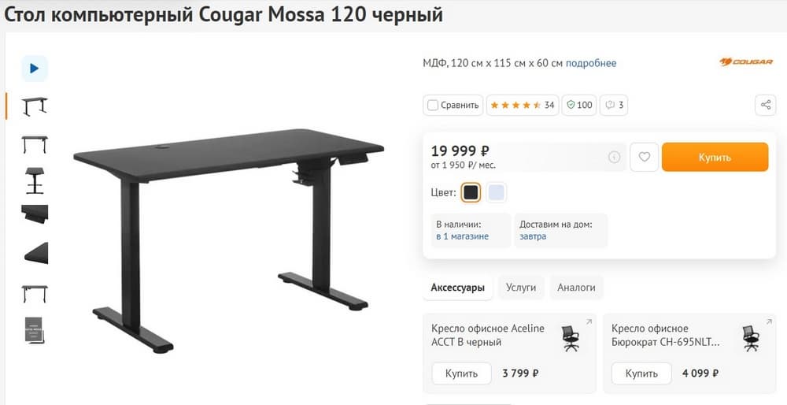787x405 pixels.
Task: Open Aceline chair card arrow icon
Action: pyautogui.click(x=589, y=321)
